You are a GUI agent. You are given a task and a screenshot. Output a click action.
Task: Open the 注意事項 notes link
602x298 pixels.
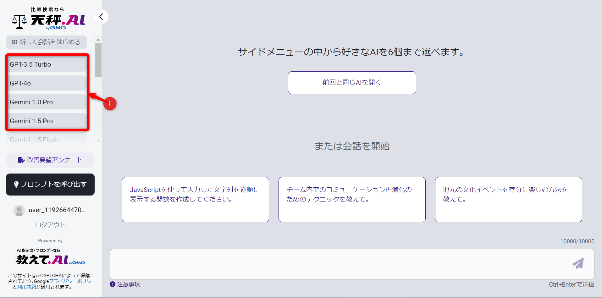[129, 284]
